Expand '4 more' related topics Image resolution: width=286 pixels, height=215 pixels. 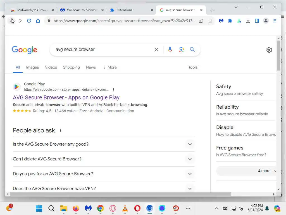pos(246,171)
